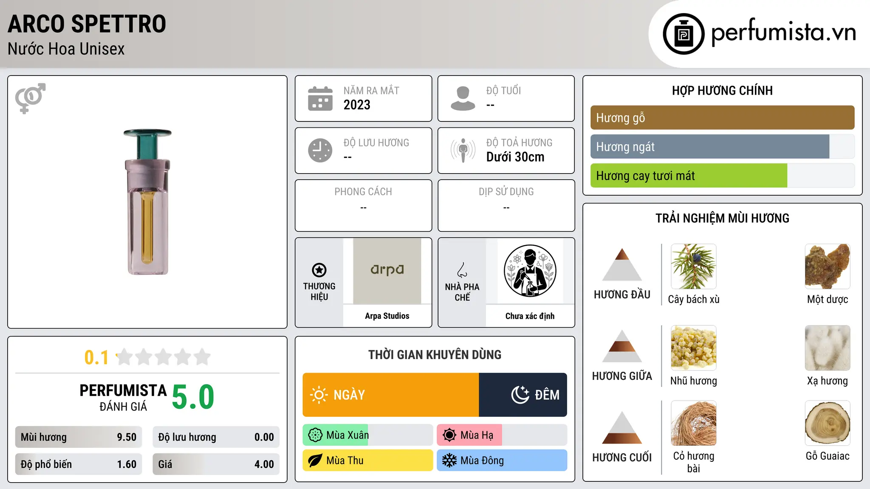The height and width of the screenshot is (489, 870).
Task: Click the Arpa Studios brand name
Action: [x=387, y=316]
